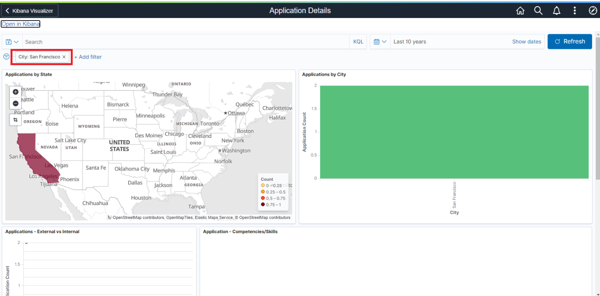Viewport: 600px width, 296px height.
Task: Open the search magnifier icon in header
Action: click(538, 11)
